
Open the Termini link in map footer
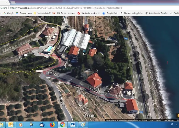(159, 120)
